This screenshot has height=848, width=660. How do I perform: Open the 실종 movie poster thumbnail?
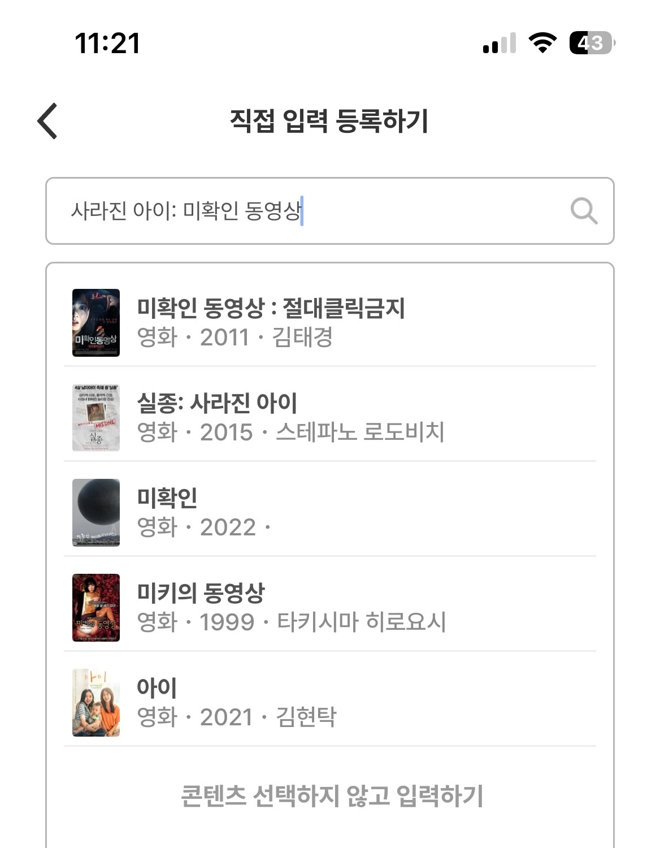click(x=96, y=418)
